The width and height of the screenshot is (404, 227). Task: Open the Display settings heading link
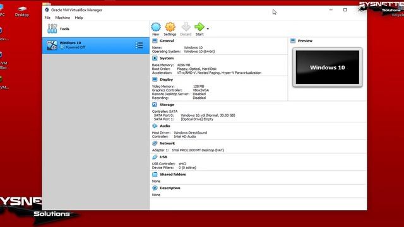pos(166,79)
